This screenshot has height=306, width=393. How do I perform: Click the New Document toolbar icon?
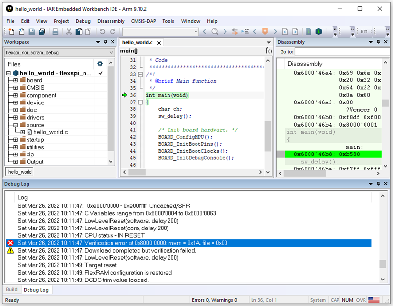(x=11, y=32)
